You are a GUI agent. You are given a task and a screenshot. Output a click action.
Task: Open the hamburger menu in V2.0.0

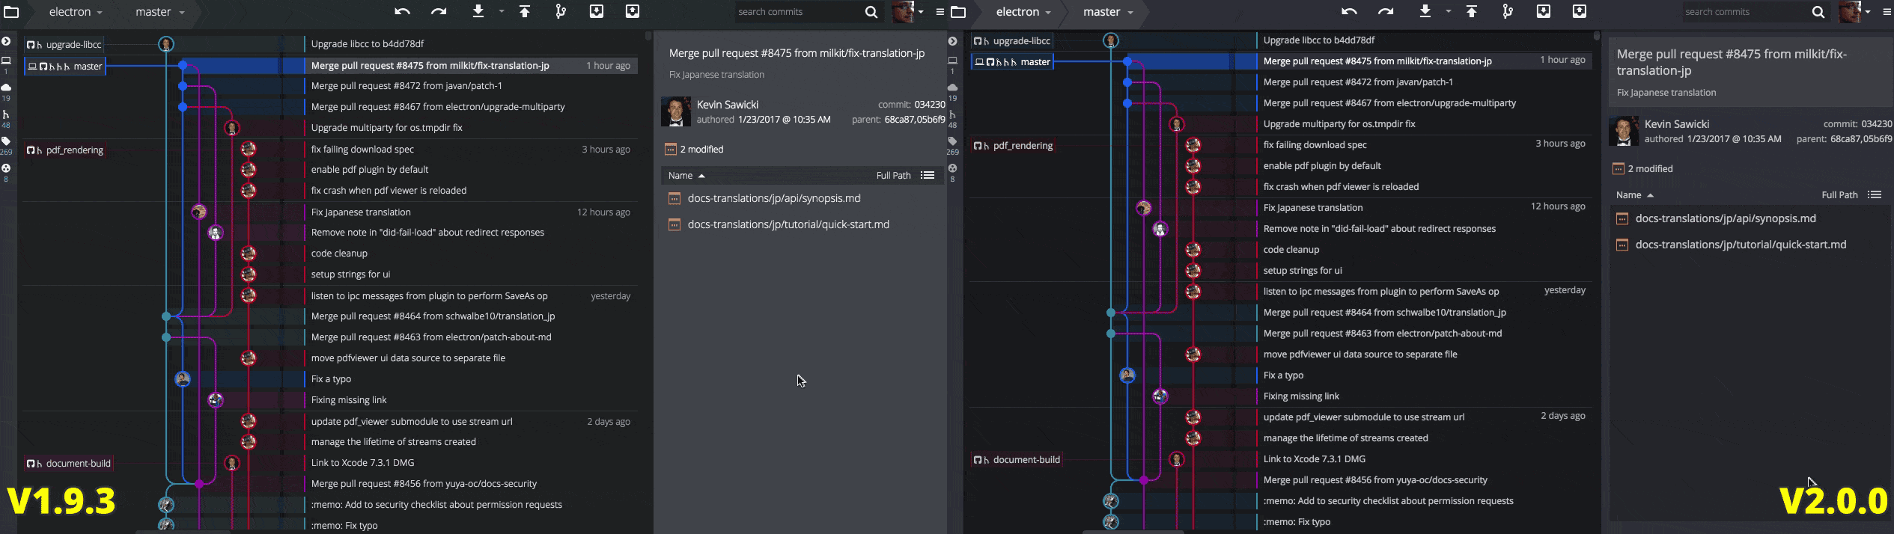click(1887, 12)
